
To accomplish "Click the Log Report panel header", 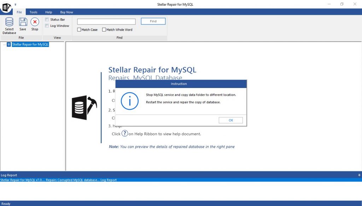I will (181, 175).
